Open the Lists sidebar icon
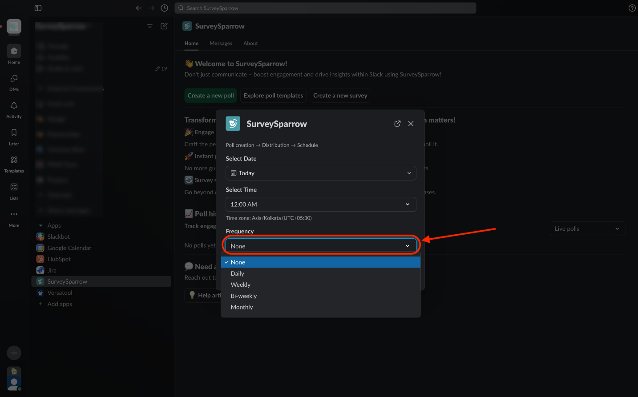 click(x=14, y=187)
